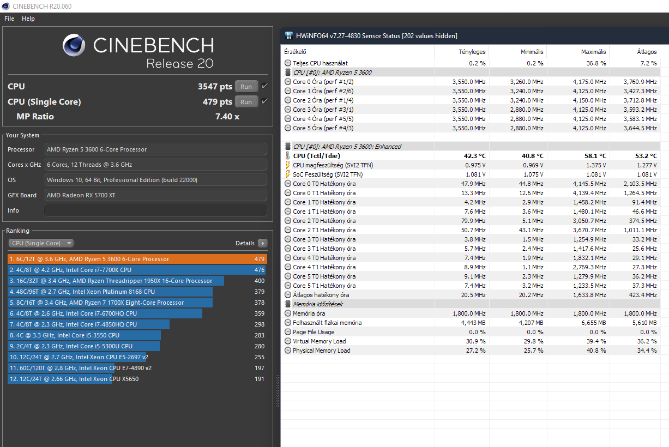This screenshot has height=447, width=669.
Task: Click the Core 2 T1 Hatékony óra icon
Action: point(288,230)
